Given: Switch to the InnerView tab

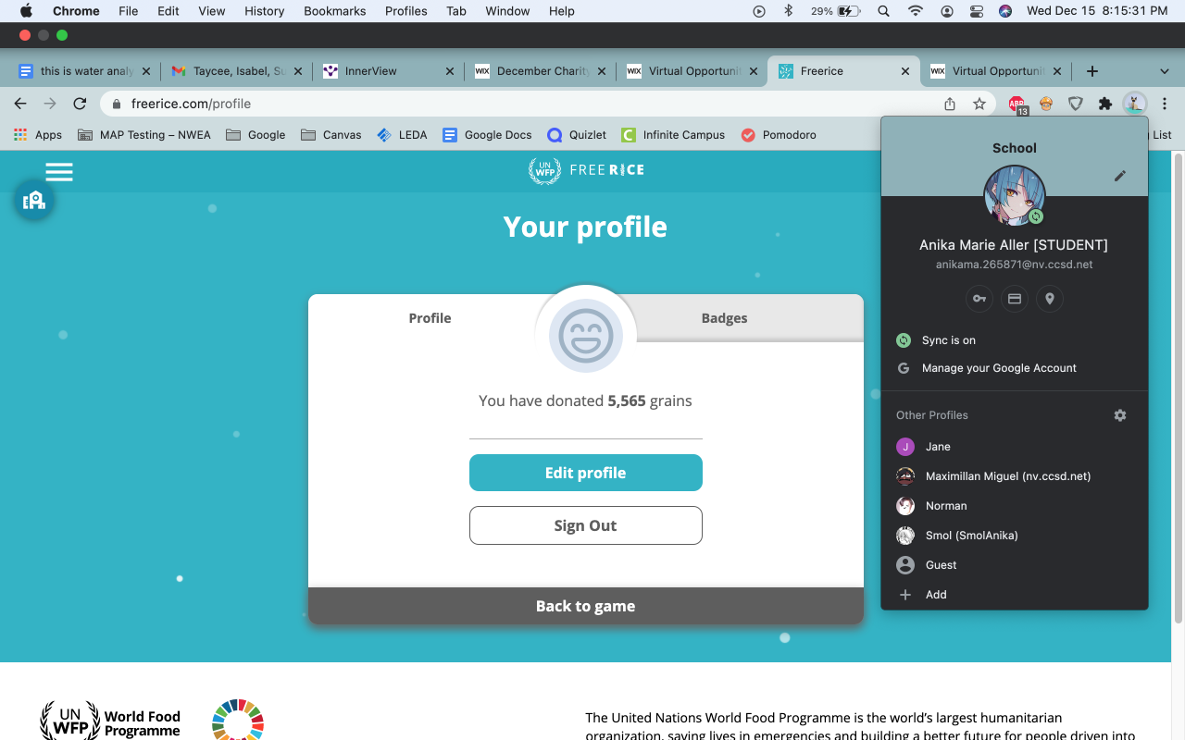Looking at the screenshot, I should click(x=388, y=71).
